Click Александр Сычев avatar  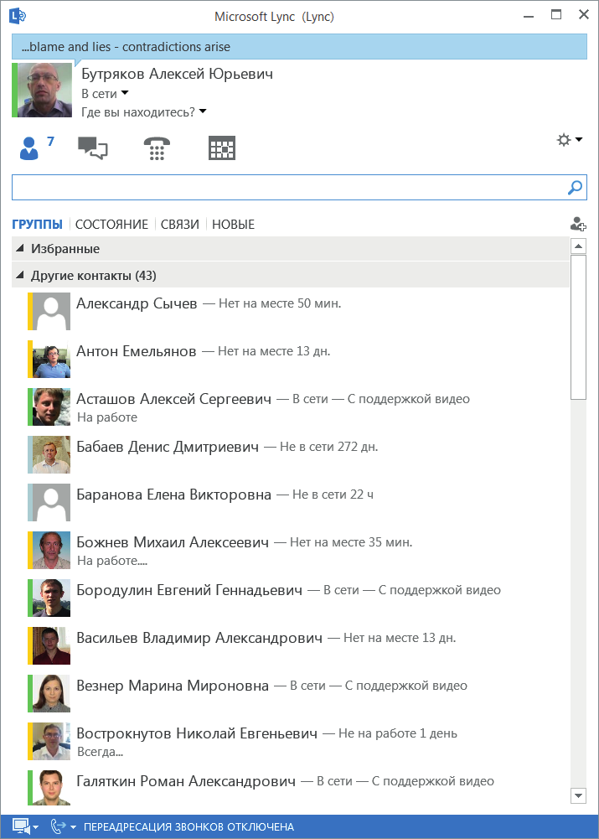click(x=51, y=312)
